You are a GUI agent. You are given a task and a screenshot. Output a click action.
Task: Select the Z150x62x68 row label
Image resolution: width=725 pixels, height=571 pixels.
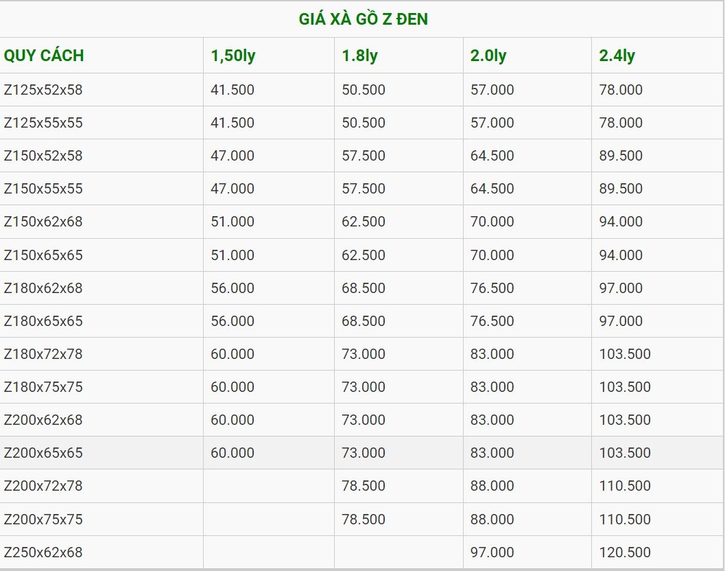(43, 222)
